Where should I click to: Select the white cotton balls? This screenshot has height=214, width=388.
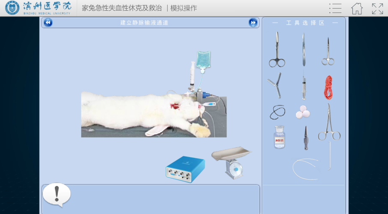303,113
